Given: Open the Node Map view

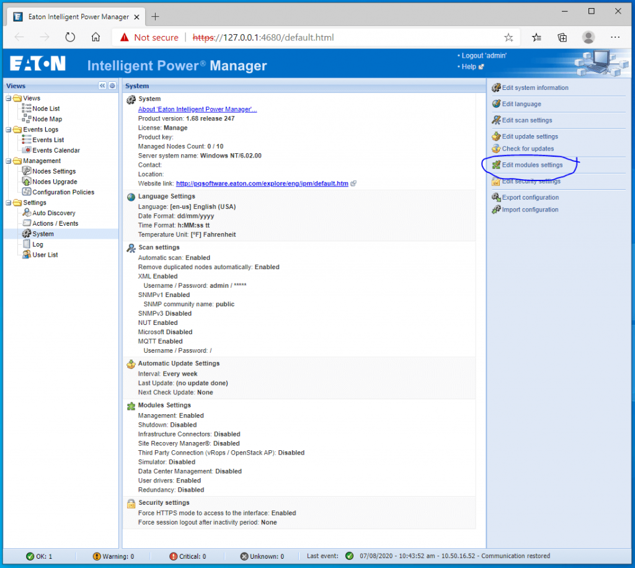Looking at the screenshot, I should 47,119.
